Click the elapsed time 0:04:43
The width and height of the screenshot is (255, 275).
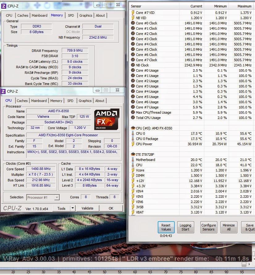pos(166,236)
